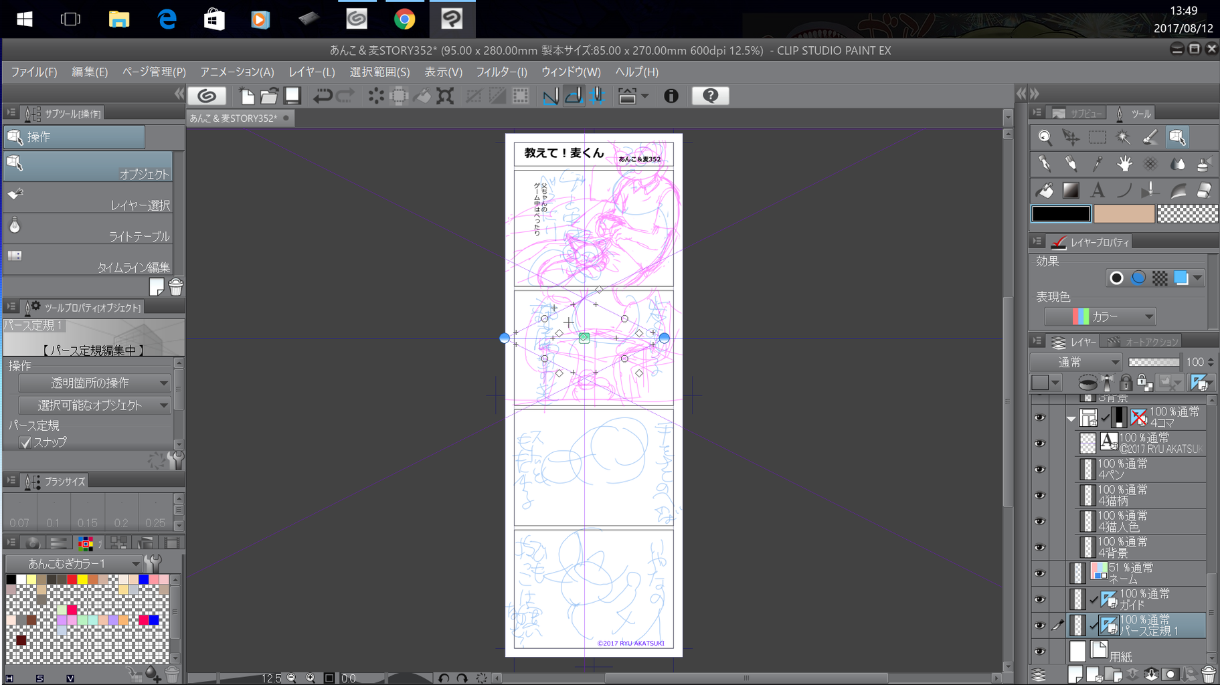The width and height of the screenshot is (1220, 685).
Task: Open the 選択可能なオブジェクト dropdown
Action: 94,405
